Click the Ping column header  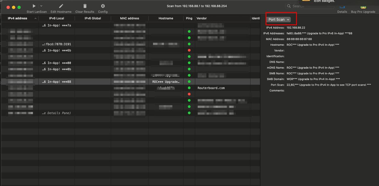(189, 18)
